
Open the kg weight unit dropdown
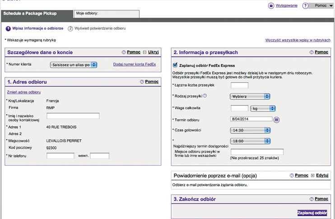(x=263, y=109)
